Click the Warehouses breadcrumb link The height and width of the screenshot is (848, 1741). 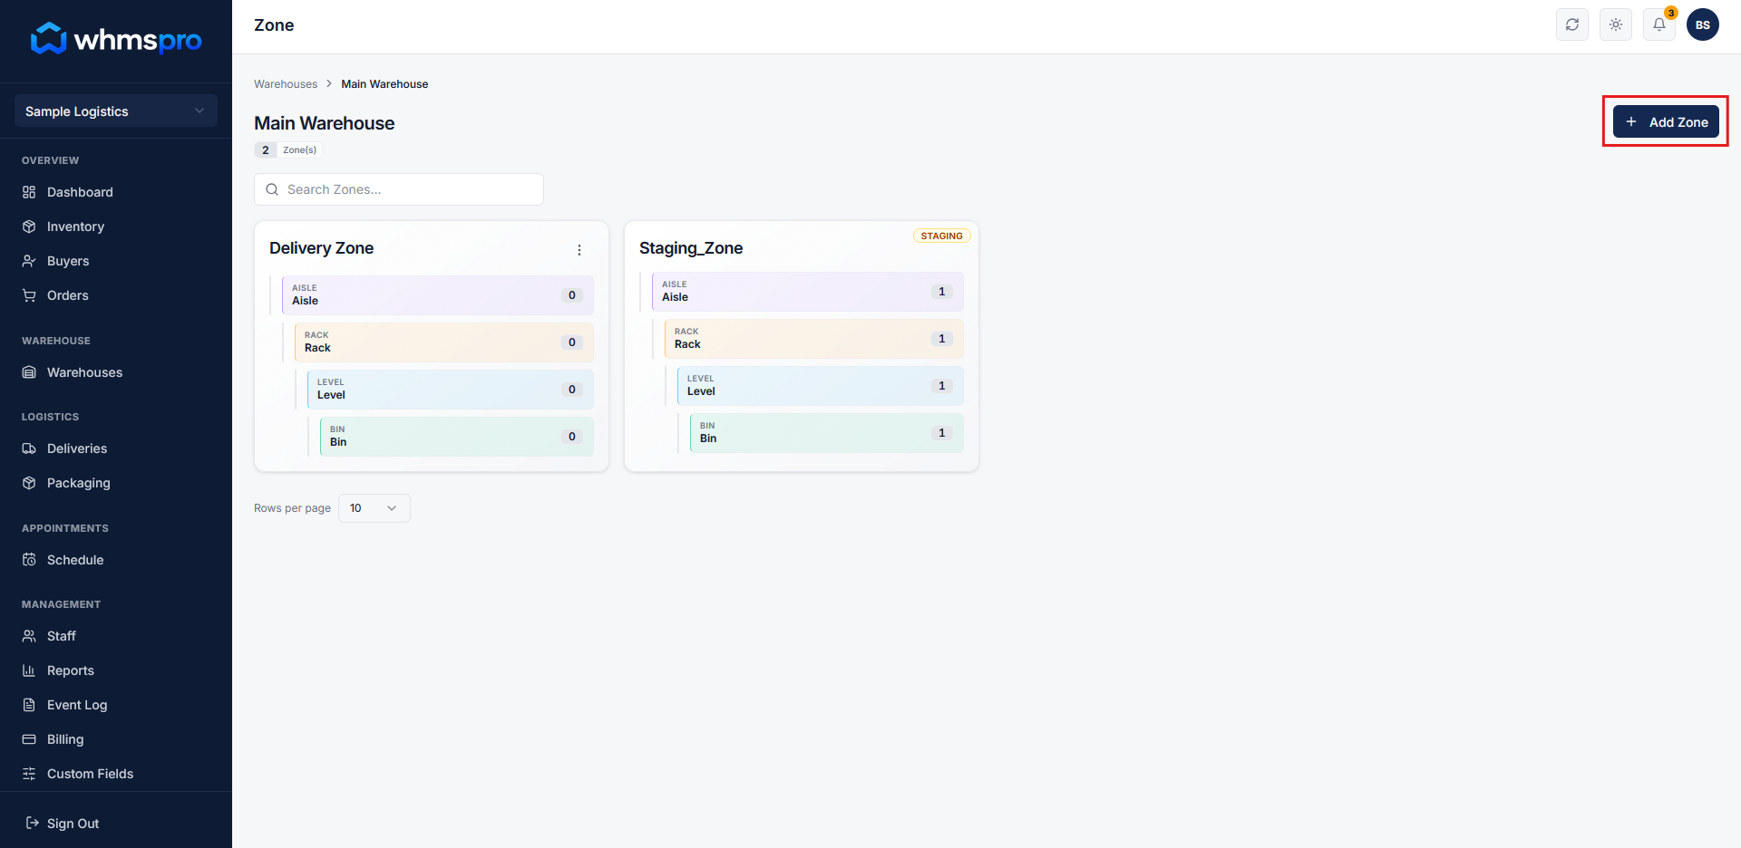[286, 84]
